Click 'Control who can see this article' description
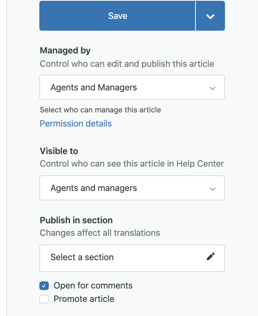 [x=131, y=164]
